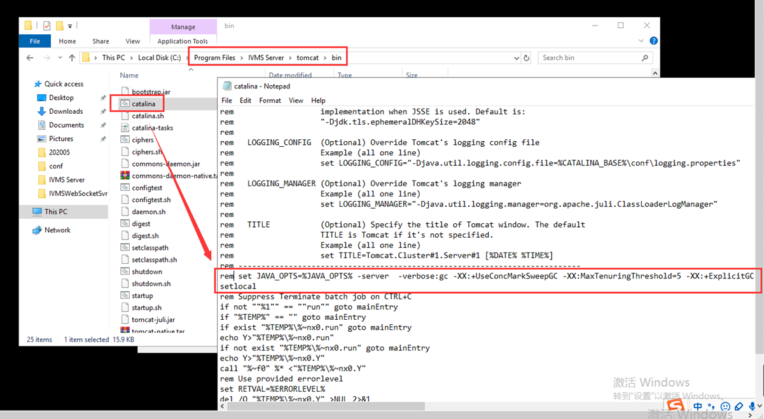Click the New folder quick access icon
764x419 pixels.
59,26
